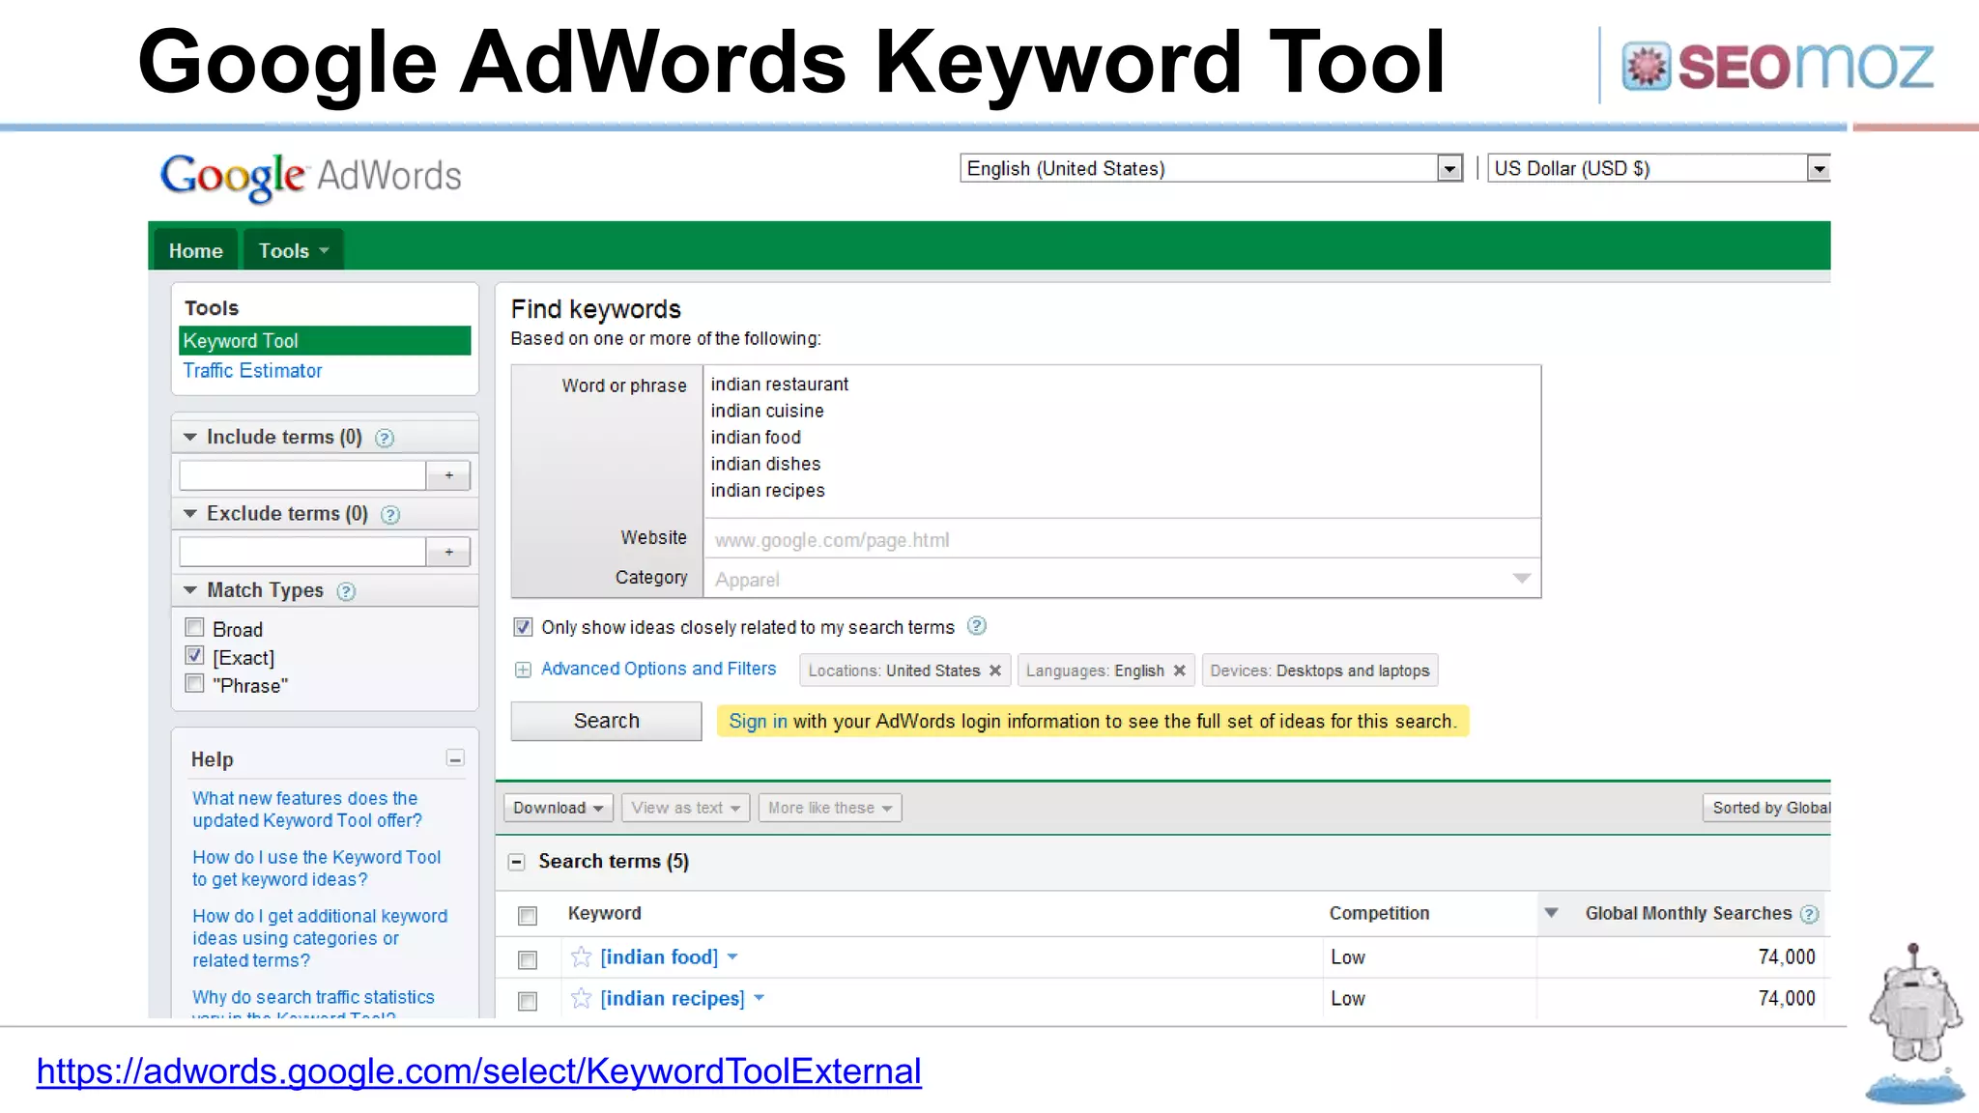Check the [indian food] row checkbox
1979x1113 pixels.
[x=528, y=959]
